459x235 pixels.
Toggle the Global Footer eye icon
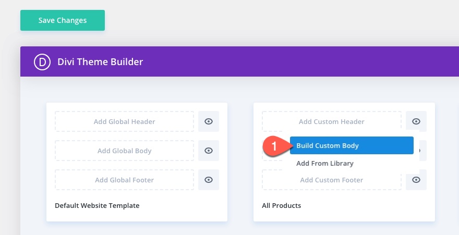click(209, 180)
